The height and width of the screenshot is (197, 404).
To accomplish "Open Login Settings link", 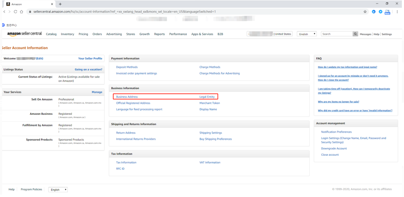I will point(354,140).
